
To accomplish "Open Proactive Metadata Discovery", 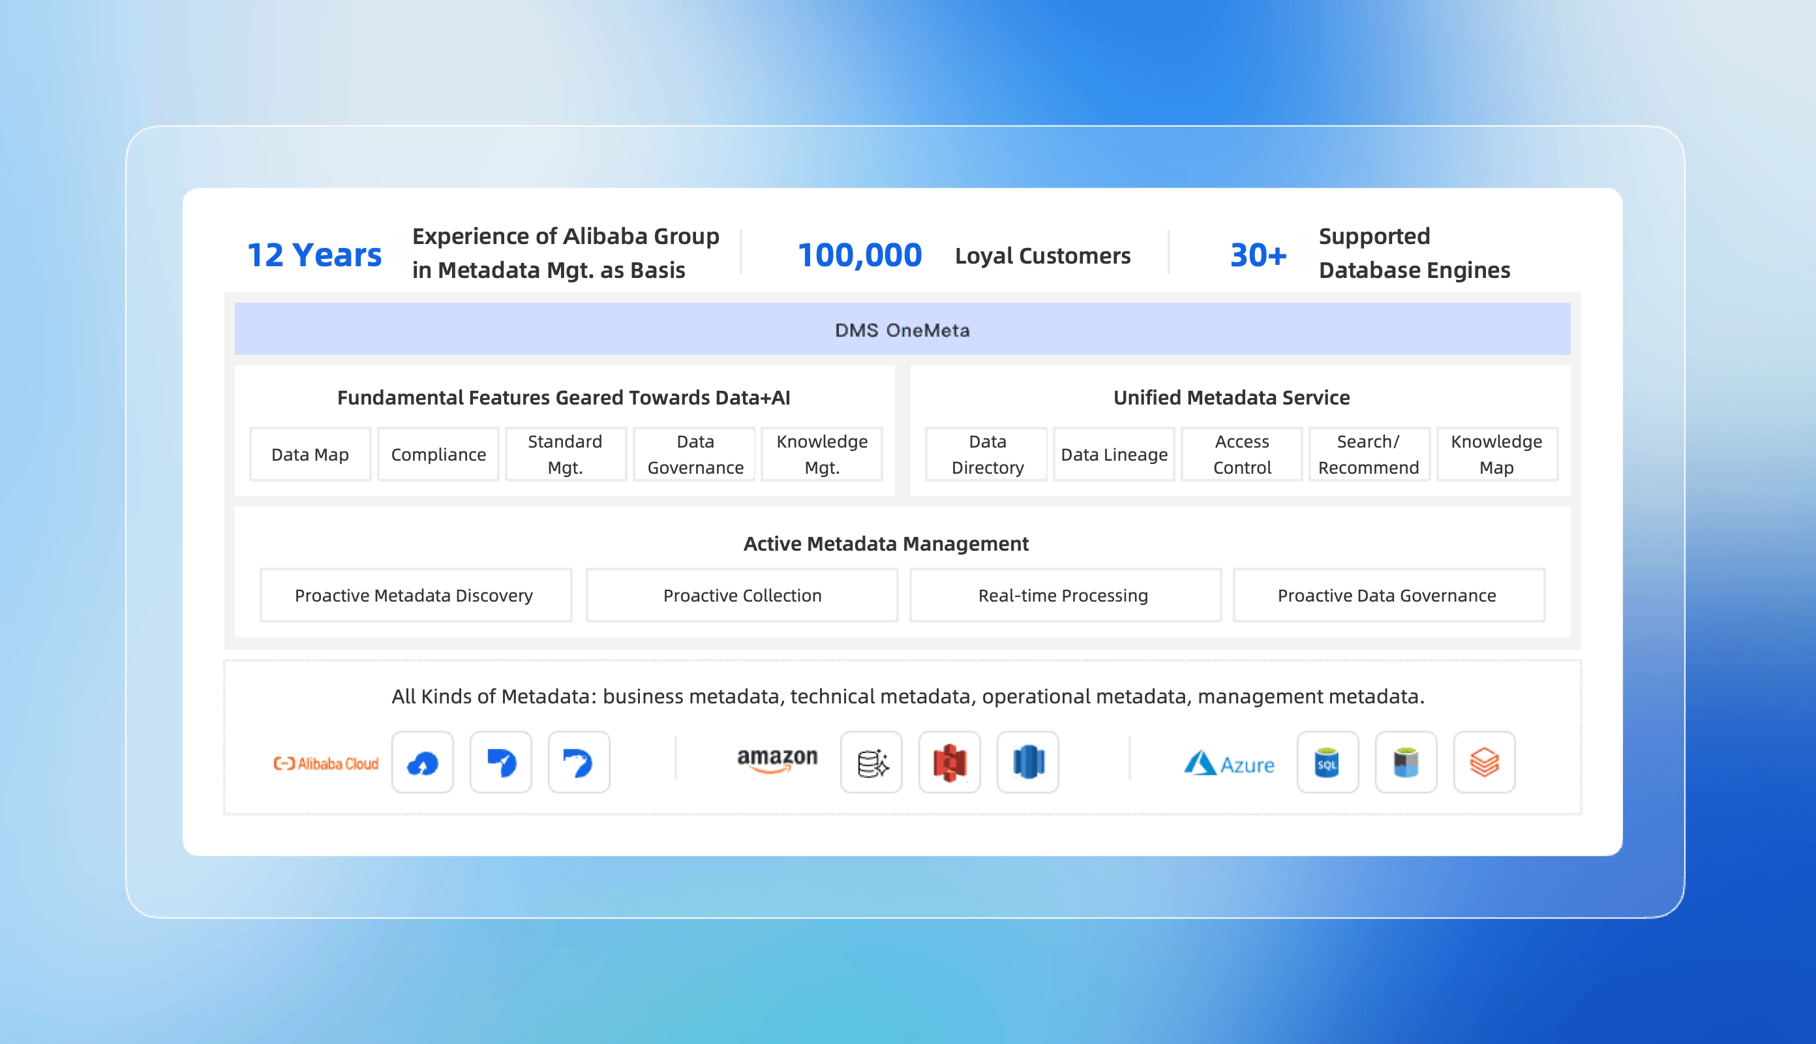I will tap(415, 595).
